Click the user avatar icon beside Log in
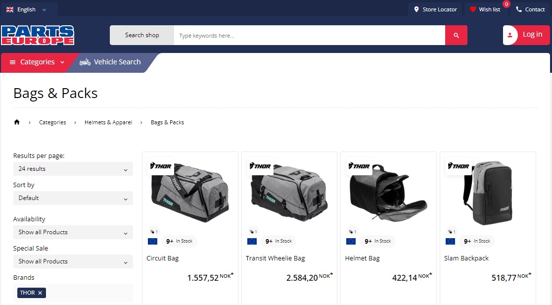 tap(510, 35)
